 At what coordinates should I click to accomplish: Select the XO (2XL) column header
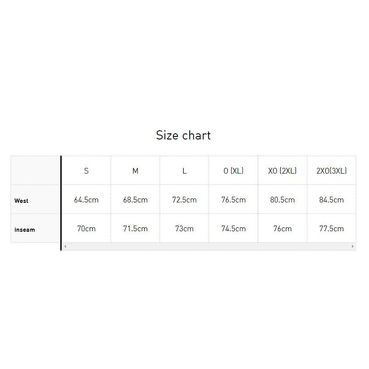[282, 171]
